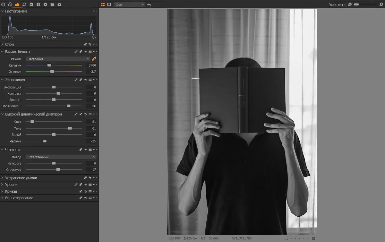Collapse the Четкость panel
The height and width of the screenshot is (242, 385).
pos(2,150)
